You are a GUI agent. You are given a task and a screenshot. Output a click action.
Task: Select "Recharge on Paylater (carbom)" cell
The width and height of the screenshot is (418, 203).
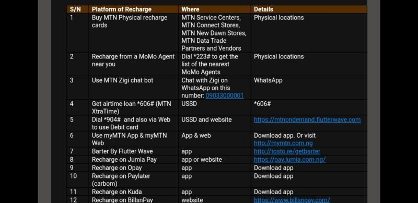(134, 180)
